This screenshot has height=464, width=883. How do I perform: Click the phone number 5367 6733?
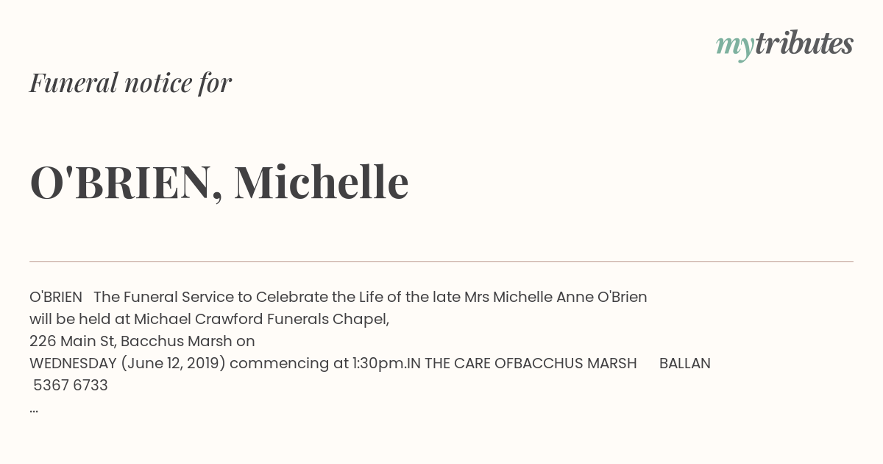tap(71, 385)
